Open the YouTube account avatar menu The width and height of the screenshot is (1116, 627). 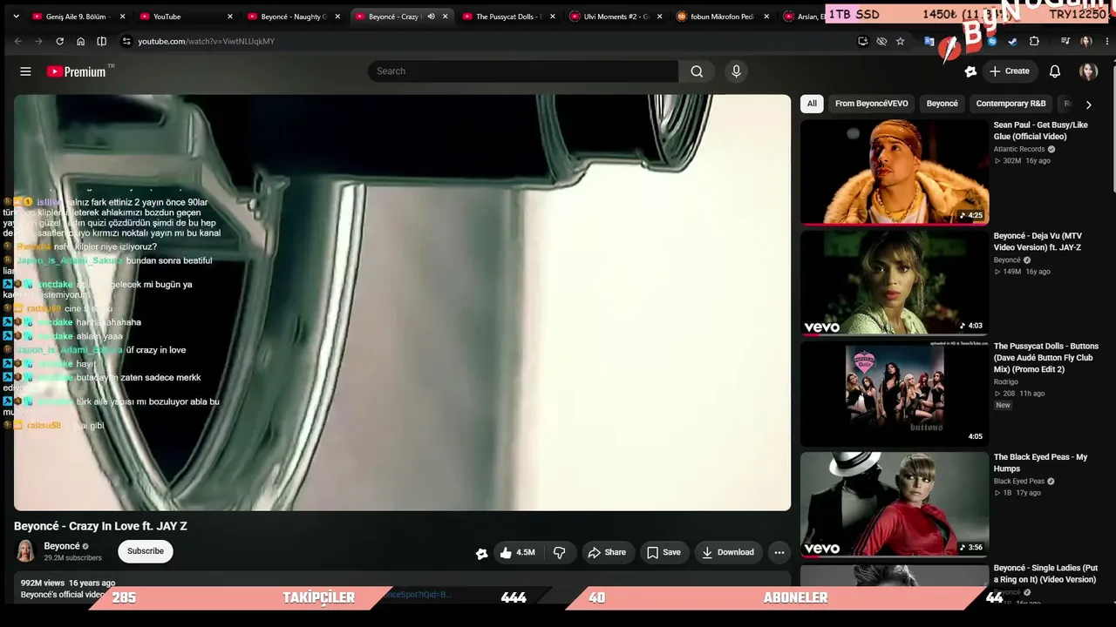pos(1088,71)
